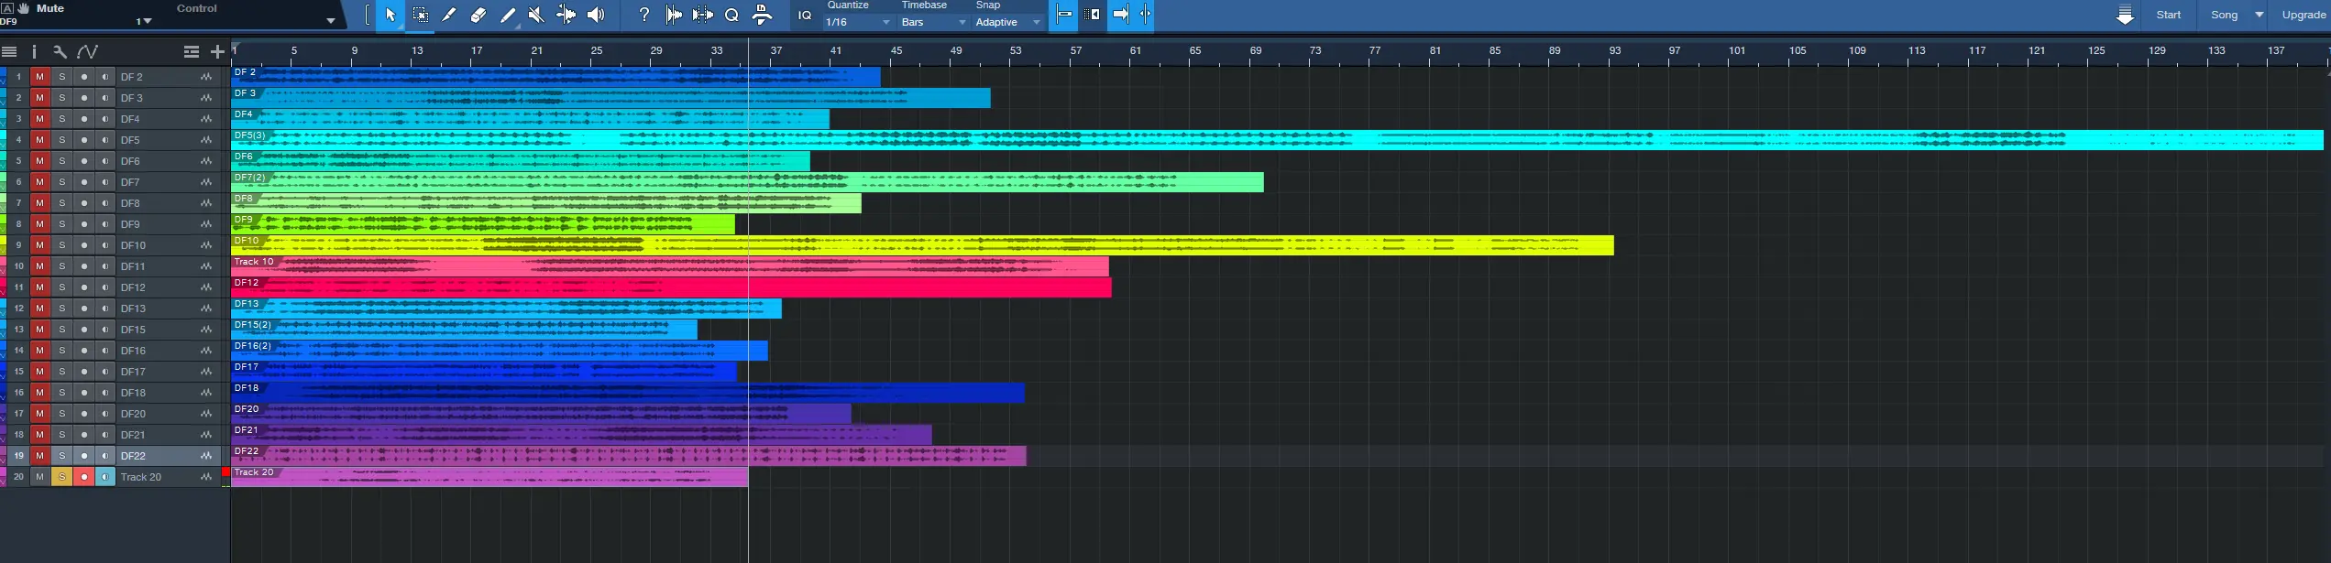Click bar 101 on timeline ruler
The height and width of the screenshot is (563, 2331).
pyautogui.click(x=1737, y=51)
